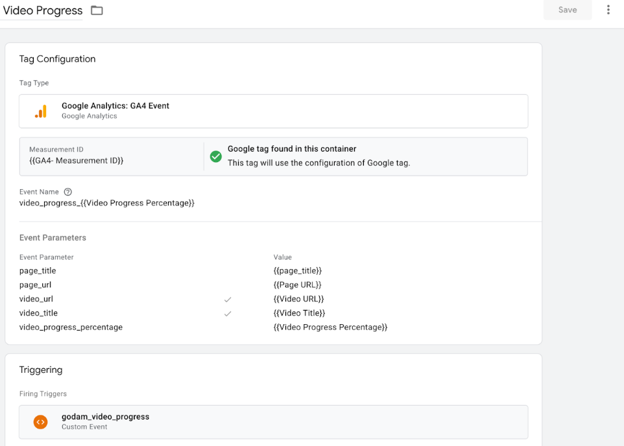Click the checkmark next to video_url parameter
624x446 pixels.
click(x=228, y=299)
